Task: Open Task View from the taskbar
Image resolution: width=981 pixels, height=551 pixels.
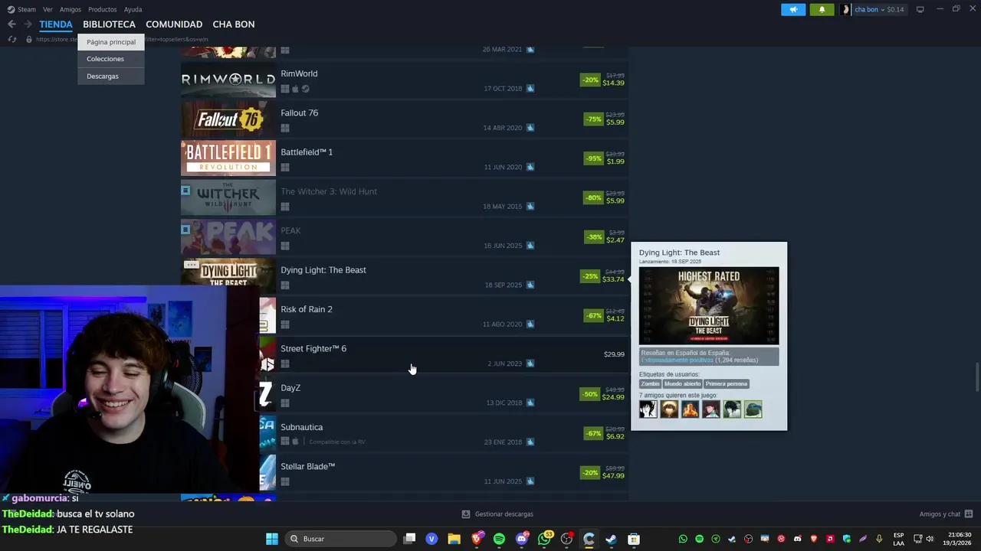Action: tap(409, 539)
